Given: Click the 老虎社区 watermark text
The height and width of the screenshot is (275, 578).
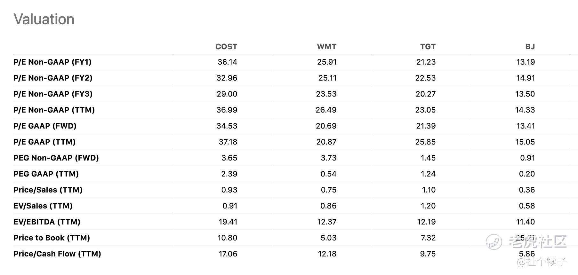Looking at the screenshot, I should coord(538,241).
